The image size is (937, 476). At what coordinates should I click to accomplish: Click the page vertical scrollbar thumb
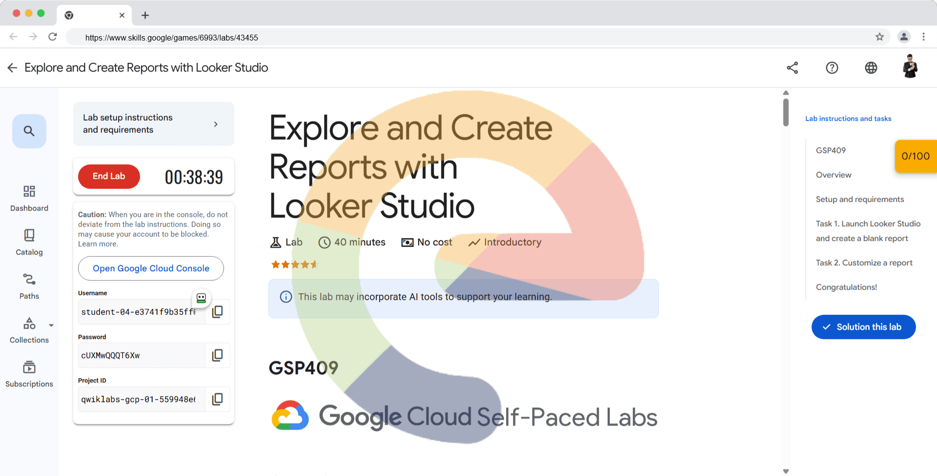[786, 112]
